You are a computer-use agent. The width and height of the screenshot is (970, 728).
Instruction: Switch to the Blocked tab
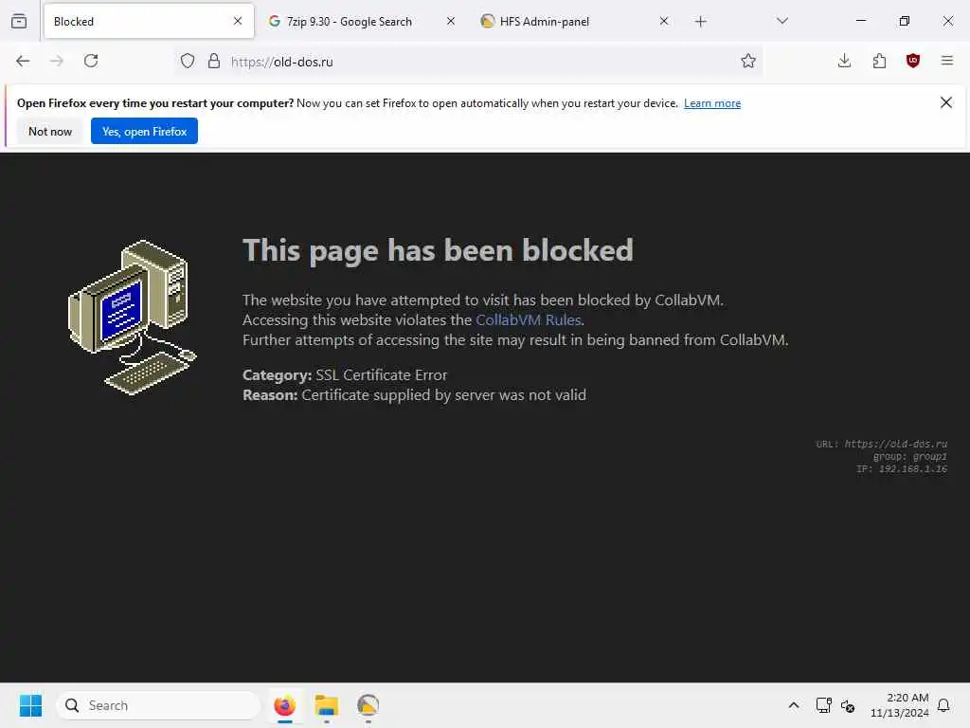149,21
